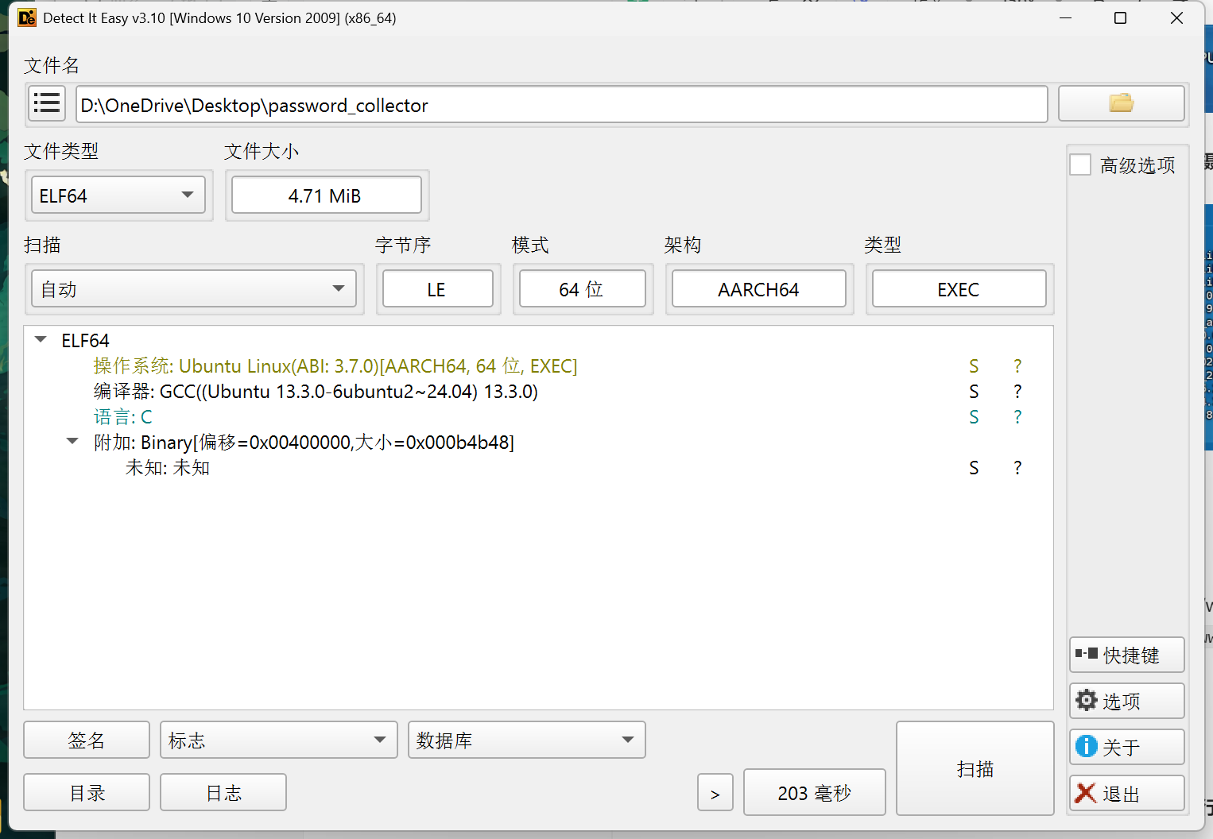The image size is (1213, 839).
Task: Open the 签名 signatures button
Action: pyautogui.click(x=87, y=740)
